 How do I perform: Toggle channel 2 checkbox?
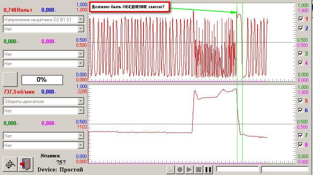point(301,28)
